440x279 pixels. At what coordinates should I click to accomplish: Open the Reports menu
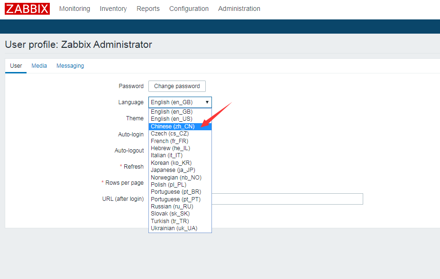coord(148,9)
